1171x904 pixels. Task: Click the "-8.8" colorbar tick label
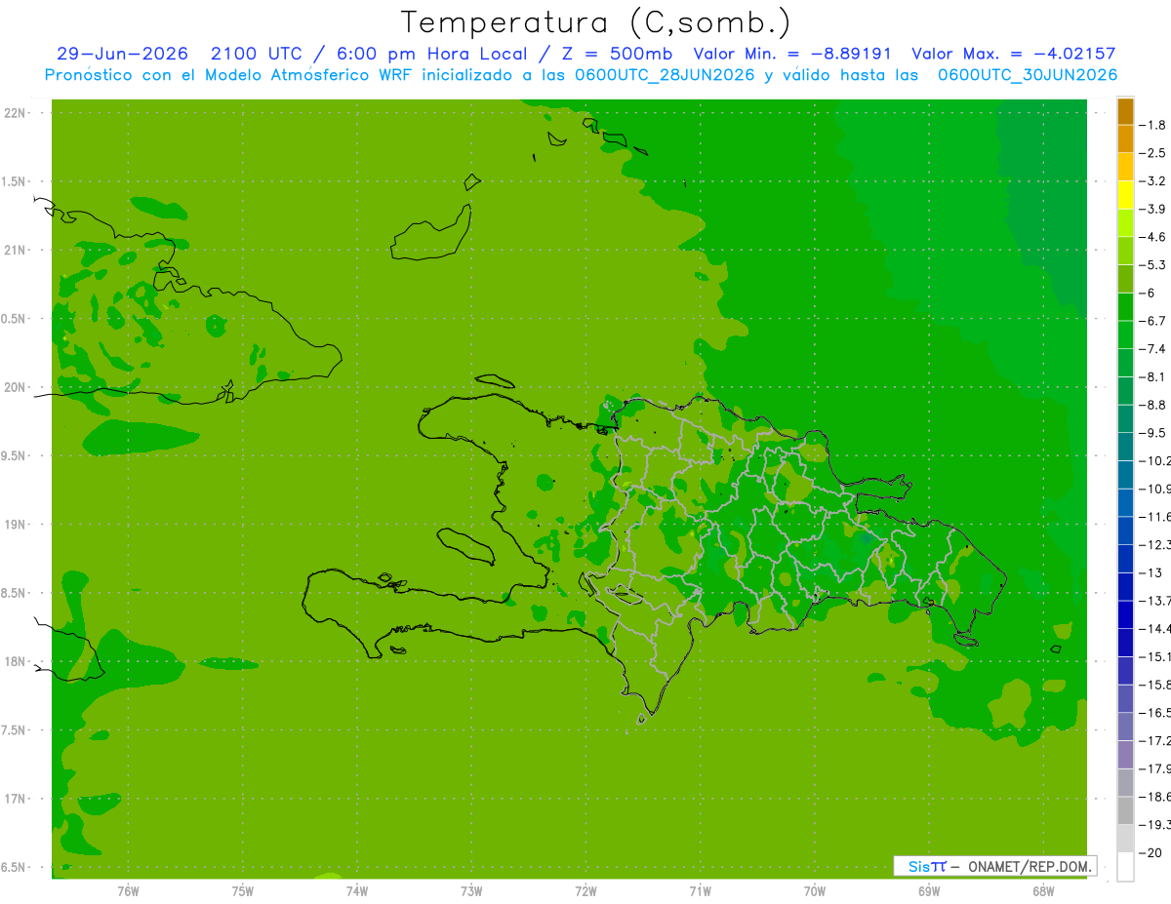[x=1152, y=405]
